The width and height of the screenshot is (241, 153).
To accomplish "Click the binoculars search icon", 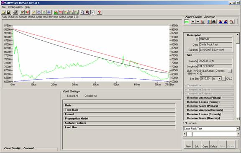I will [214, 22].
